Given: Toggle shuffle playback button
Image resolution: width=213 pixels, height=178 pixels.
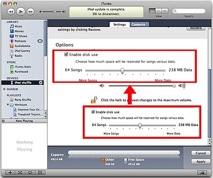Looking at the screenshot, I should coord(20,173).
